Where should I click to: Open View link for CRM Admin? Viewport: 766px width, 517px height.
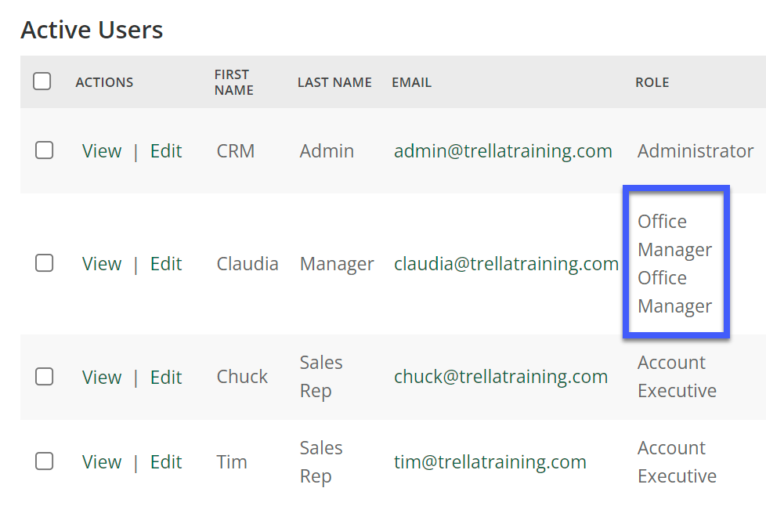(102, 151)
